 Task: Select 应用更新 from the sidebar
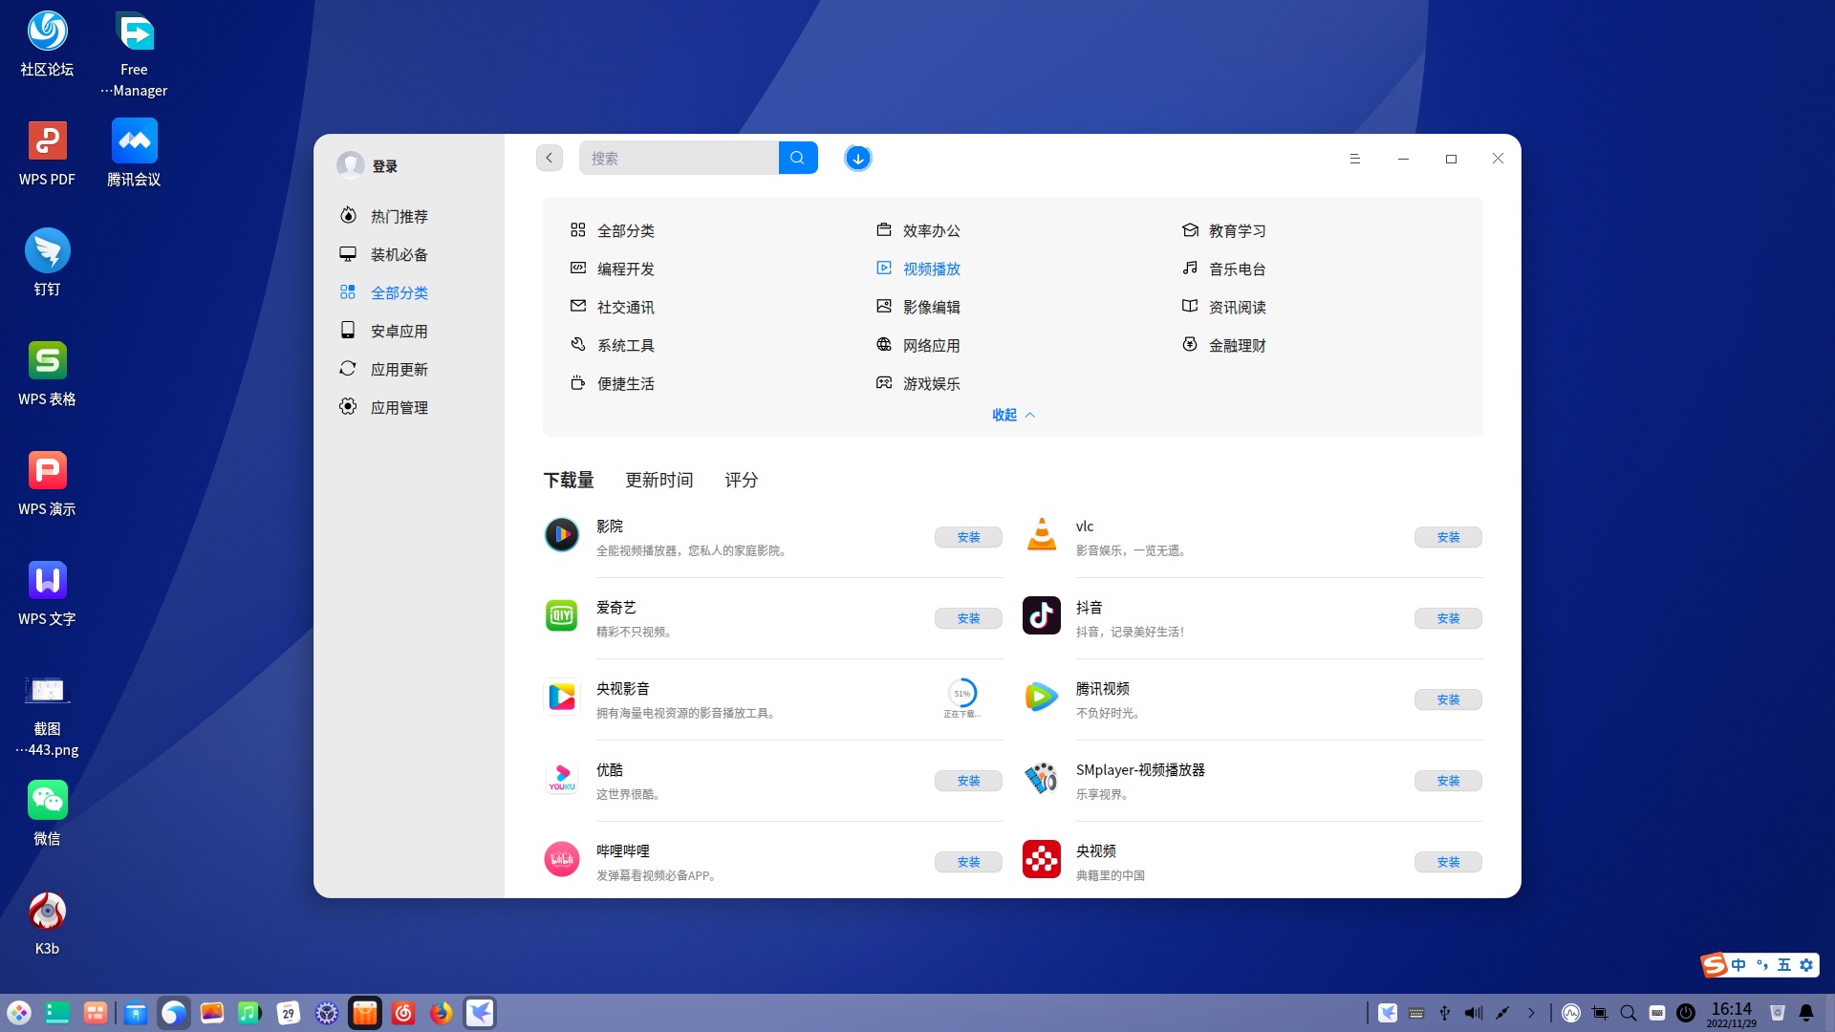(399, 369)
